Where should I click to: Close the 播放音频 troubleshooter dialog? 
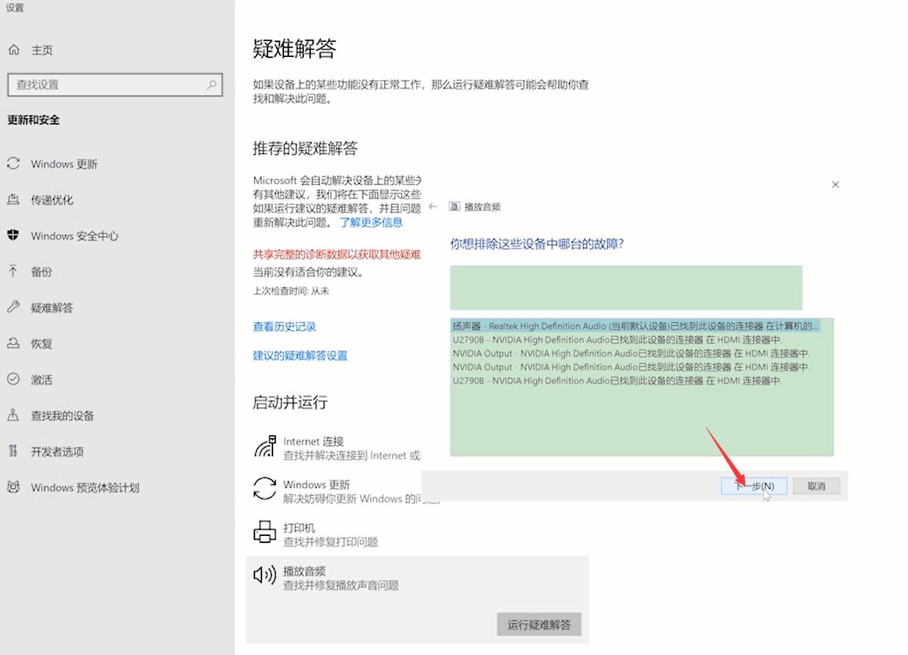click(x=835, y=184)
